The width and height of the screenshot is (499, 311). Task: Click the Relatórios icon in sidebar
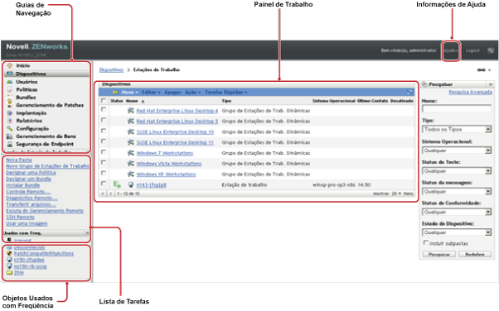[10, 121]
